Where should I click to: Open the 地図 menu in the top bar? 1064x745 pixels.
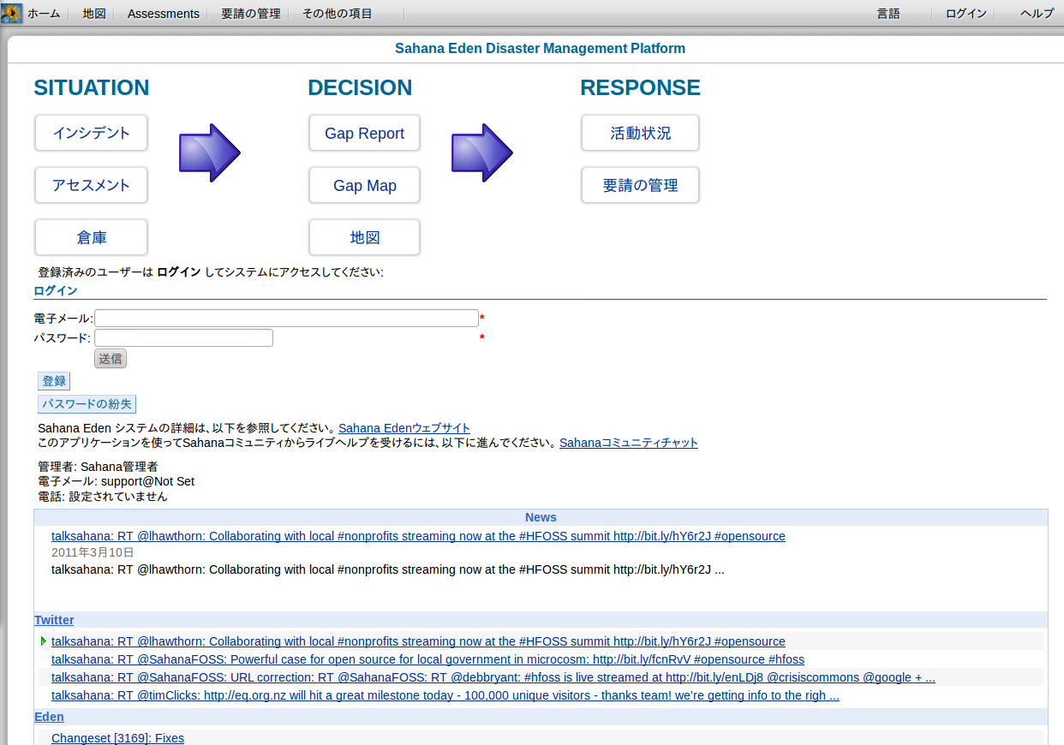(x=94, y=14)
